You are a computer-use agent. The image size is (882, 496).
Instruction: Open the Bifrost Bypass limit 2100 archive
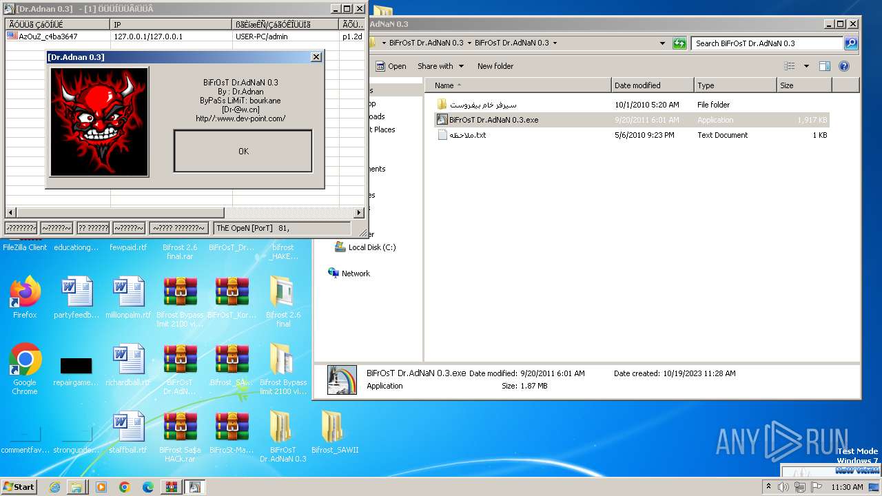180,302
